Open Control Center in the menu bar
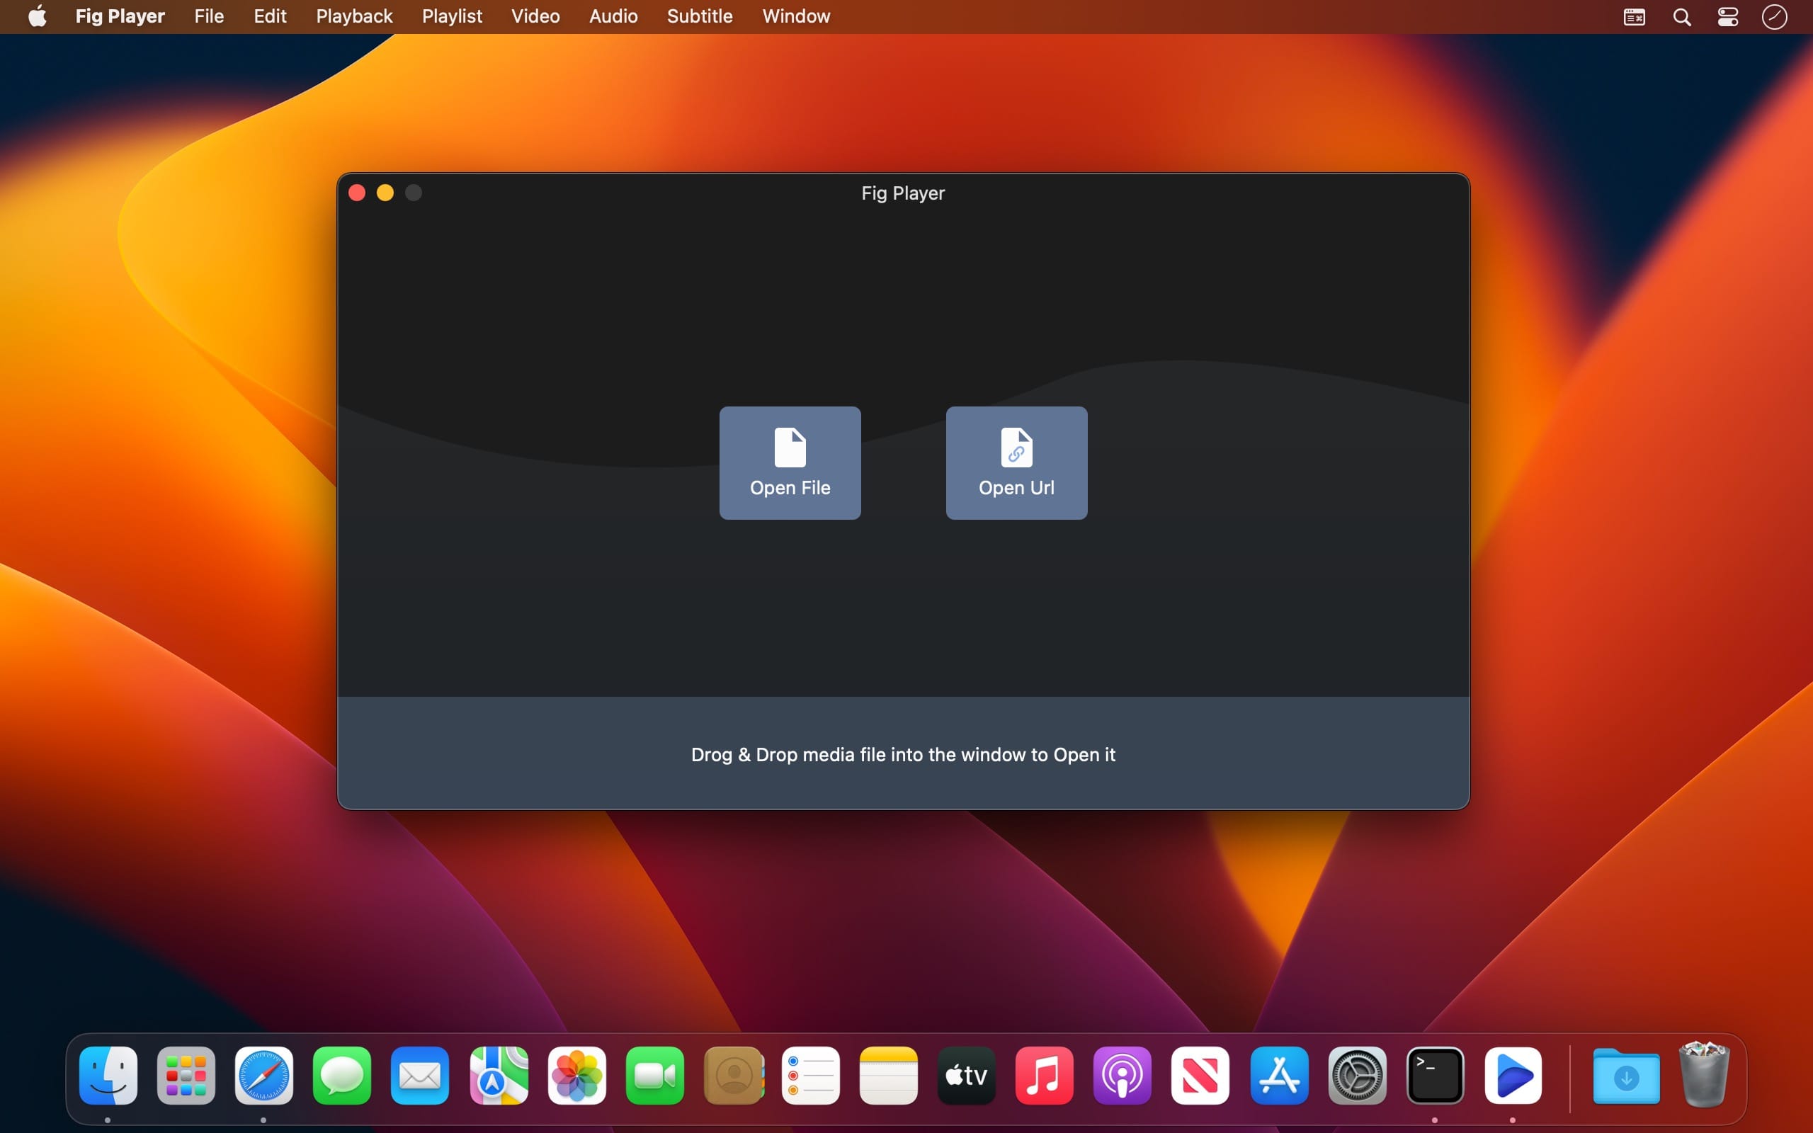1813x1133 pixels. [x=1728, y=16]
